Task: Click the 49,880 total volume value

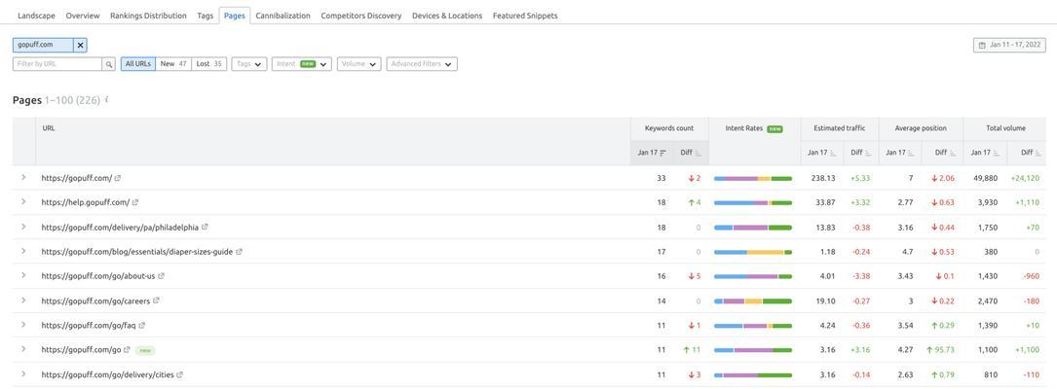Action: 986,178
